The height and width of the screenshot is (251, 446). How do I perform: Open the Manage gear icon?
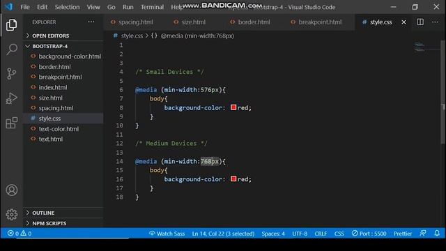click(11, 215)
